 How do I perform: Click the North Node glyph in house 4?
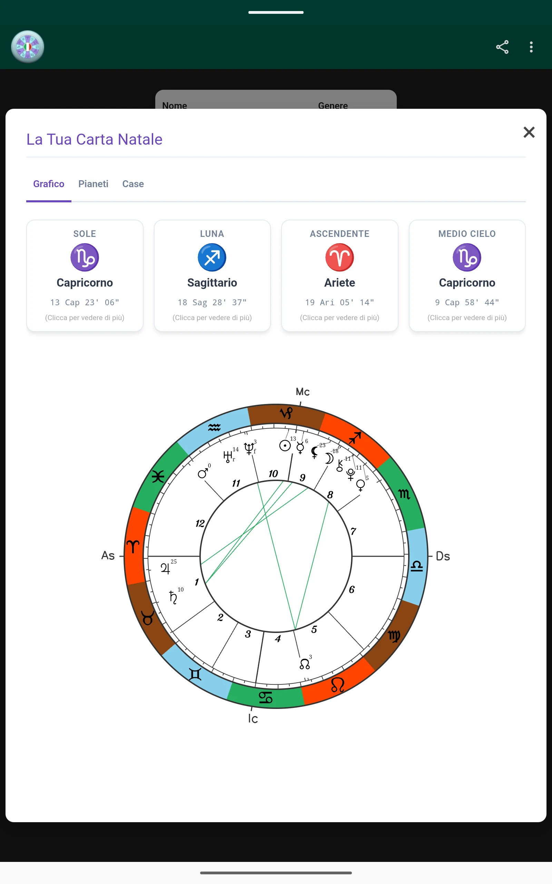click(x=305, y=664)
